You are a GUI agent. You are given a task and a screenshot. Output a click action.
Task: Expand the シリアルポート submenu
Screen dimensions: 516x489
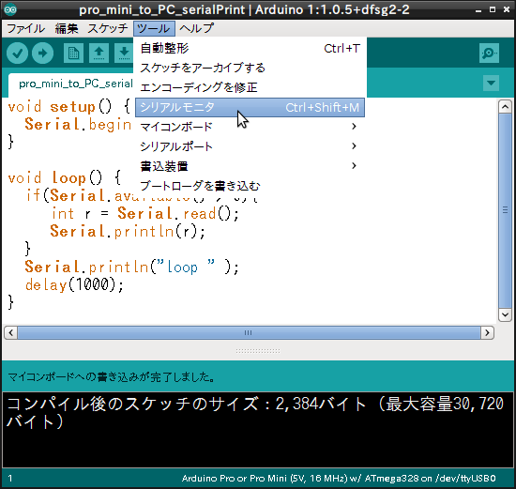coord(250,146)
